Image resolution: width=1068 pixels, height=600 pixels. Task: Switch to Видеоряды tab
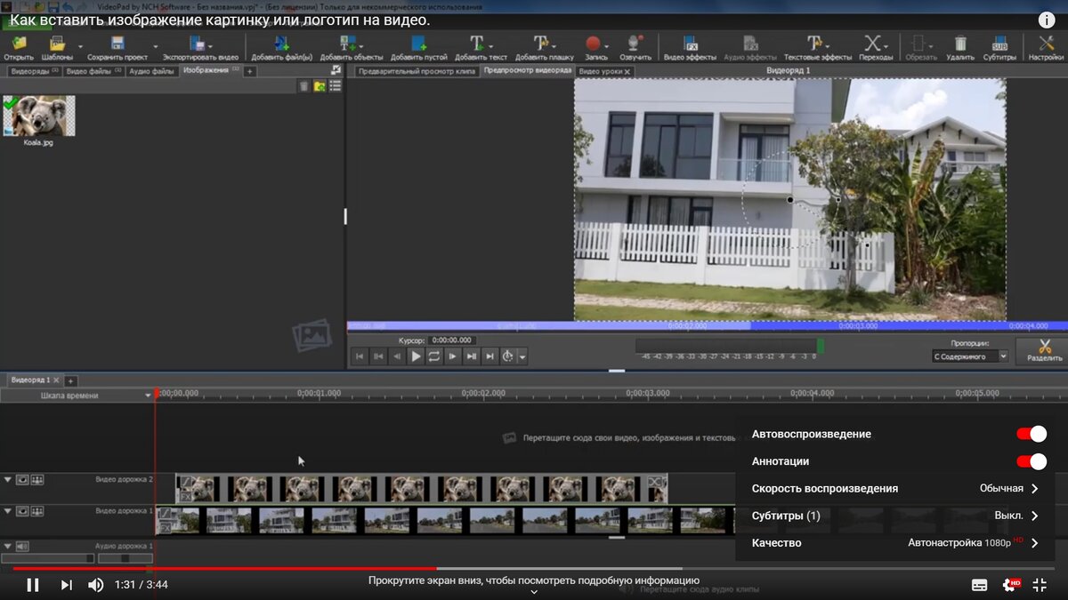(x=33, y=70)
